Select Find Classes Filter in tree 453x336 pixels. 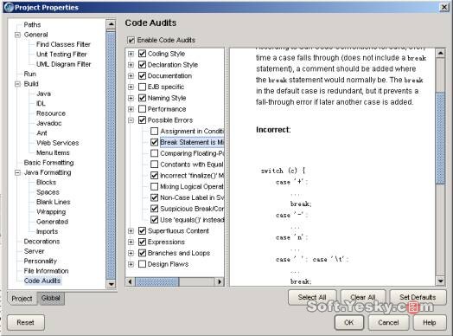63,44
